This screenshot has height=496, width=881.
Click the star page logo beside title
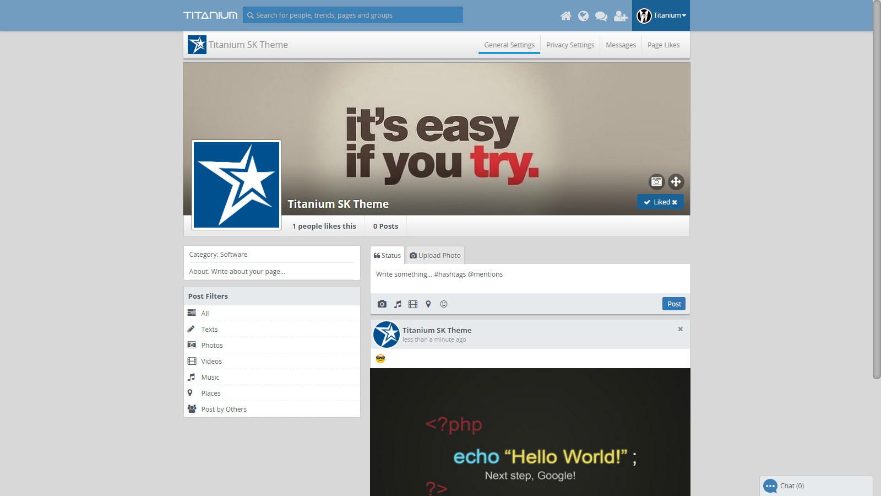click(x=197, y=45)
